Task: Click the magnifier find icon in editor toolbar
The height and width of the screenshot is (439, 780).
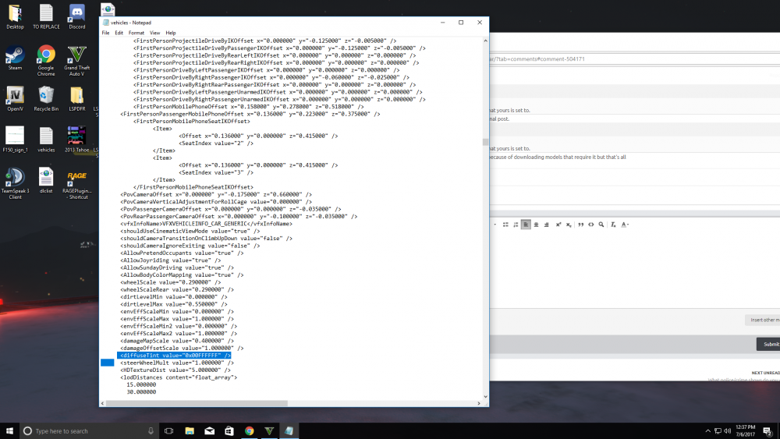Action: coord(601,225)
